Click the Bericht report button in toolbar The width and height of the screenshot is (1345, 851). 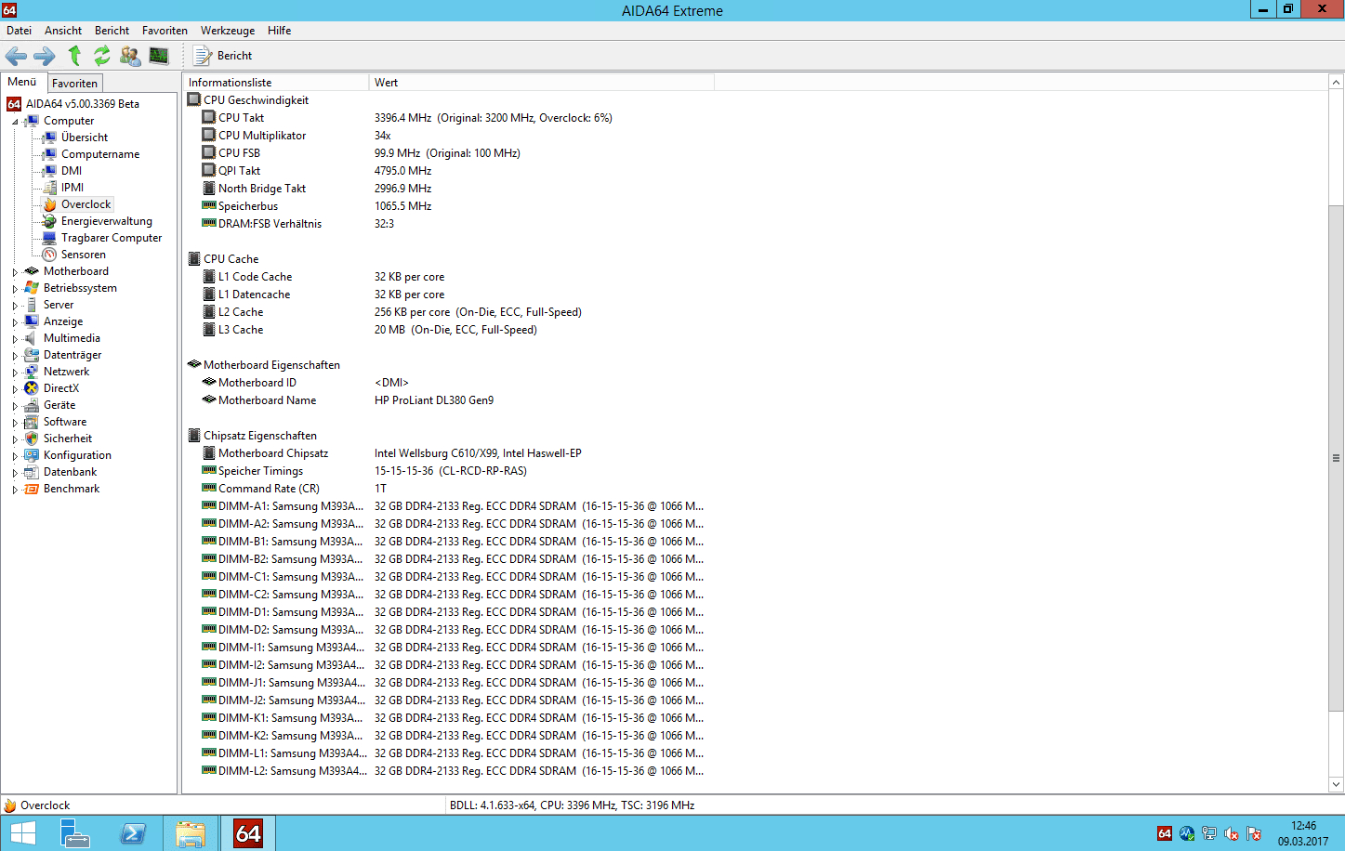click(223, 56)
